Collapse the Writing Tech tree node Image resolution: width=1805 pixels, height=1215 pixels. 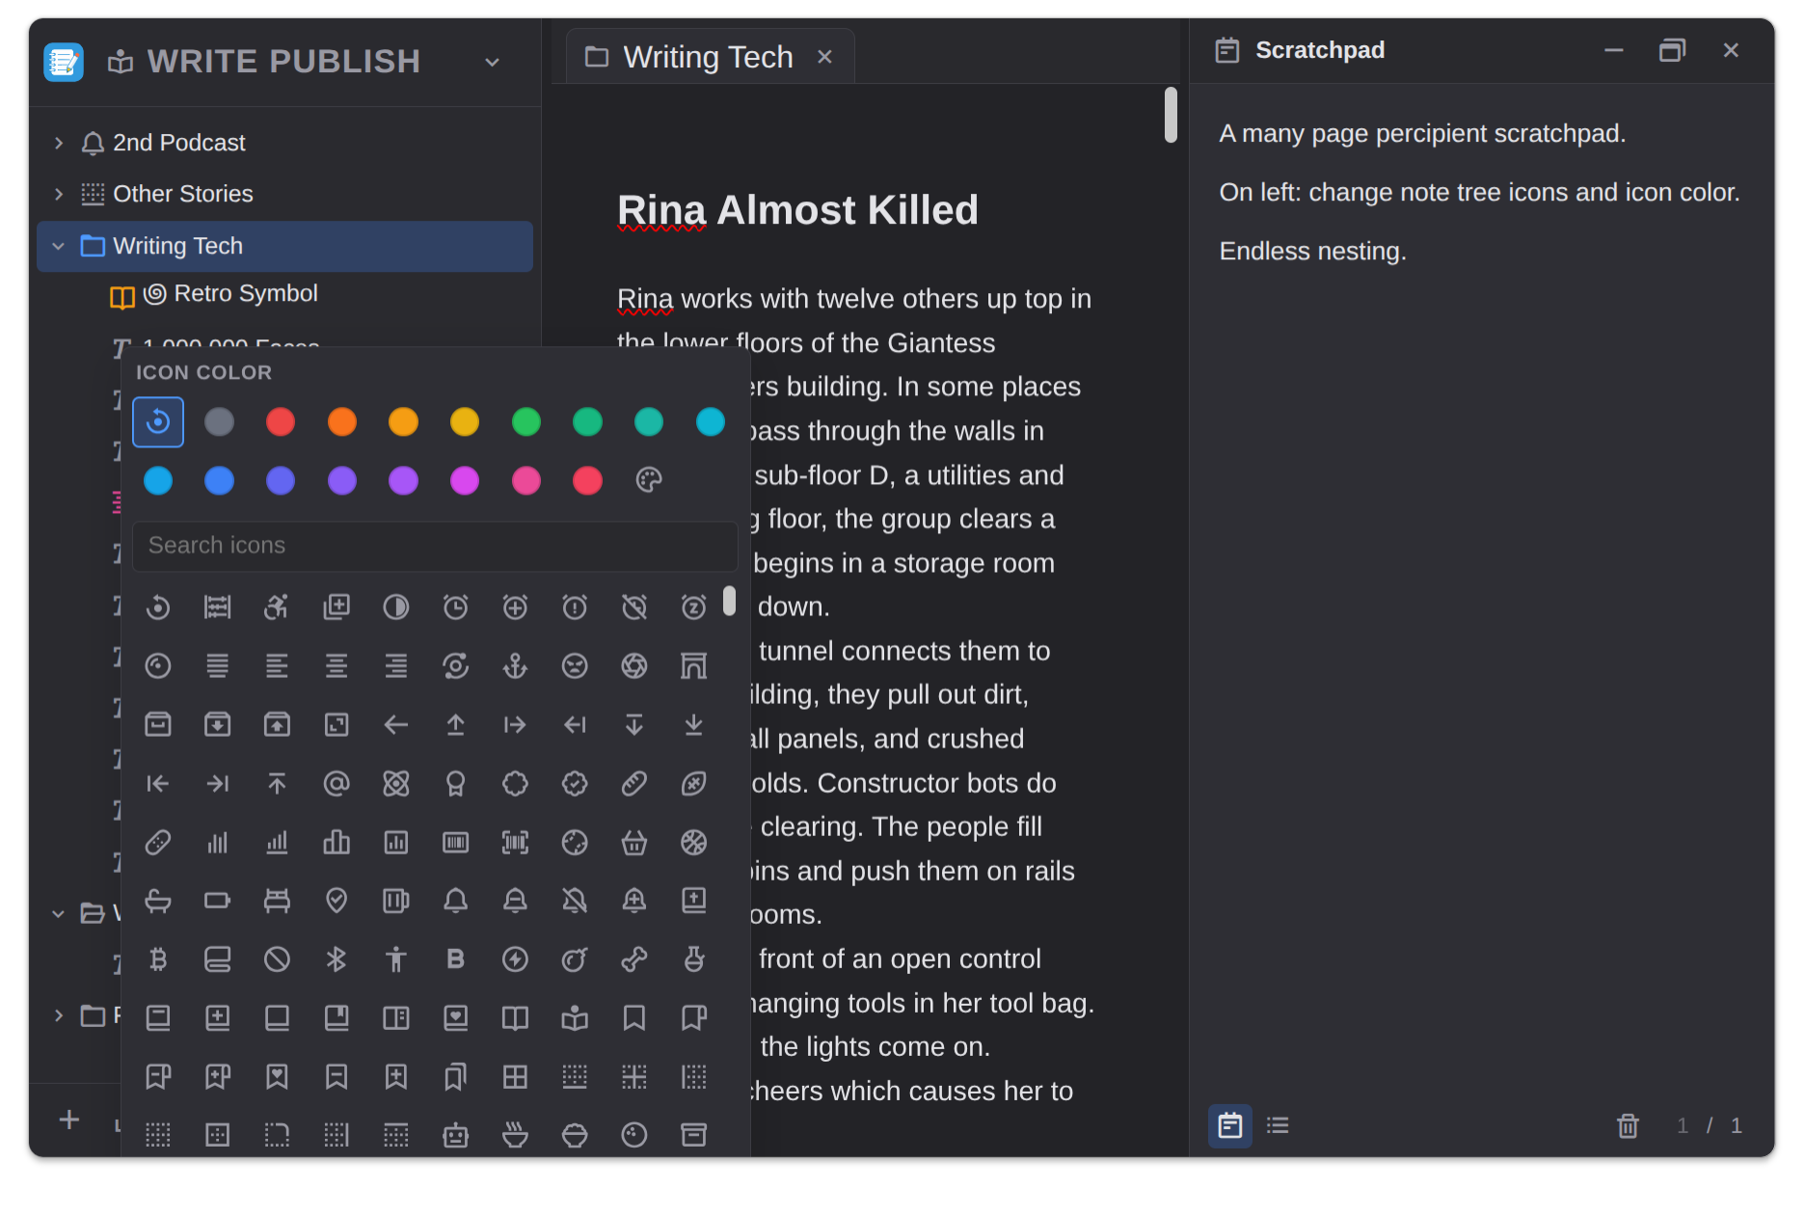(59, 246)
